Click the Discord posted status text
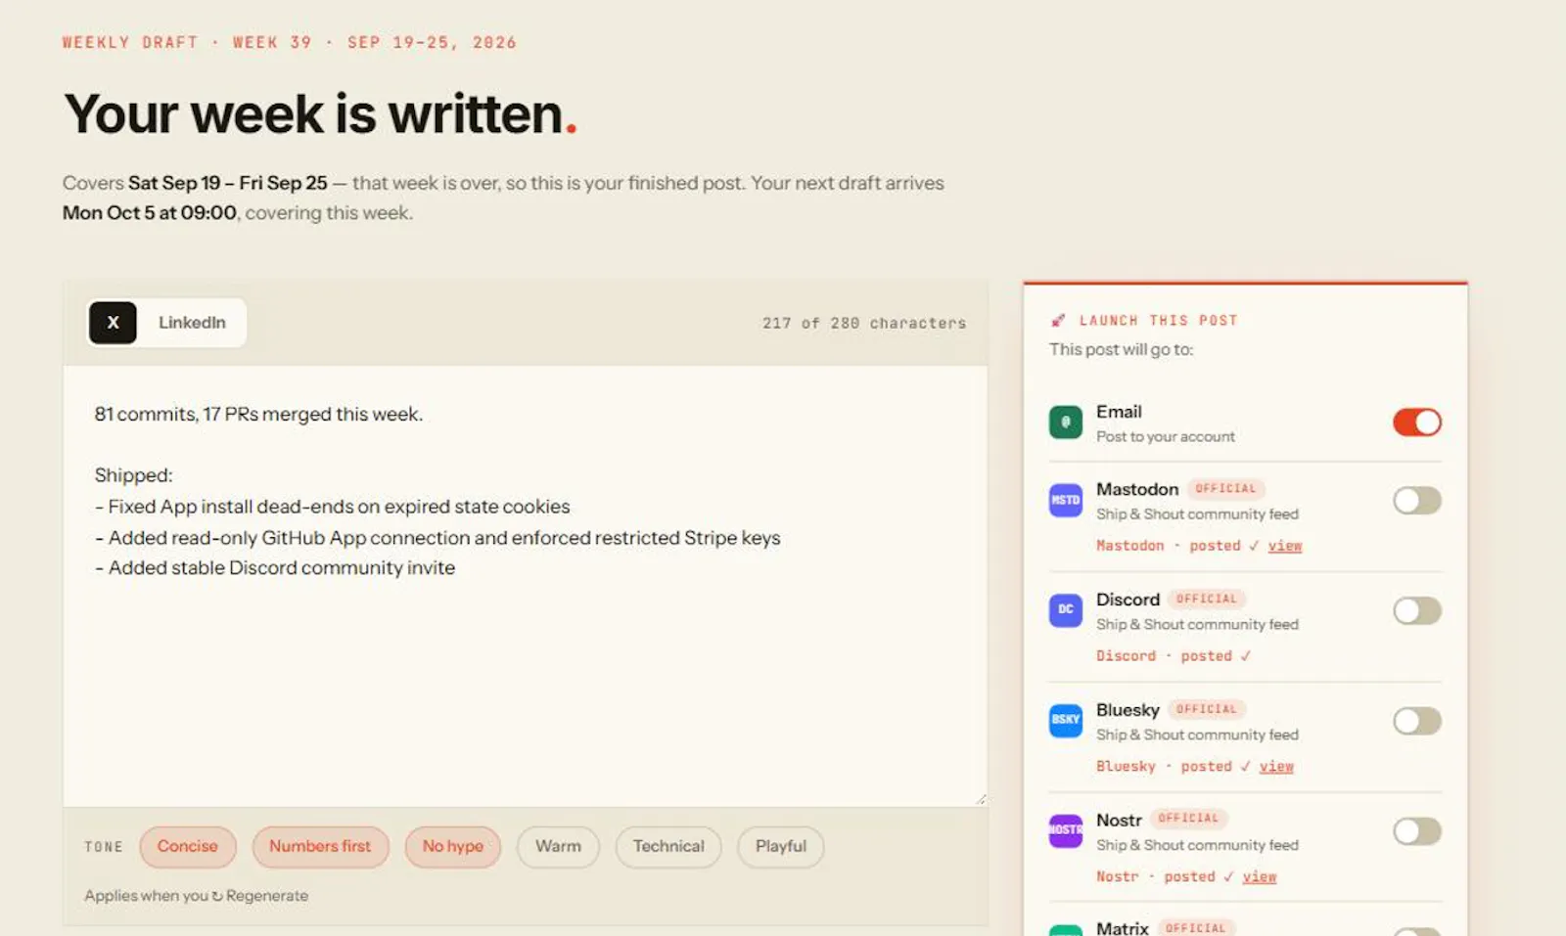Screen dimensions: 1566x936 [x=1174, y=656]
